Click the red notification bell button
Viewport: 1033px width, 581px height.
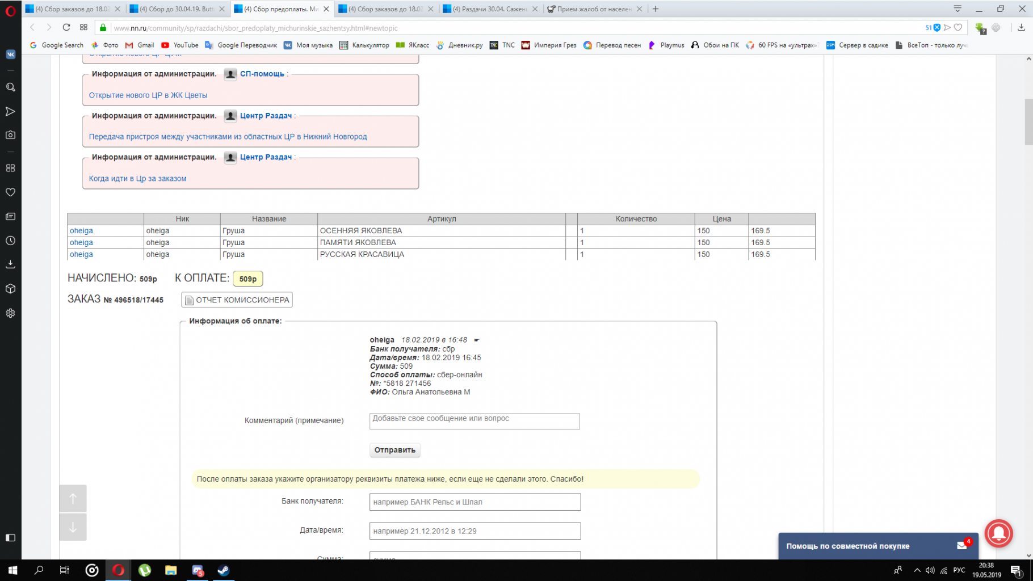point(999,533)
